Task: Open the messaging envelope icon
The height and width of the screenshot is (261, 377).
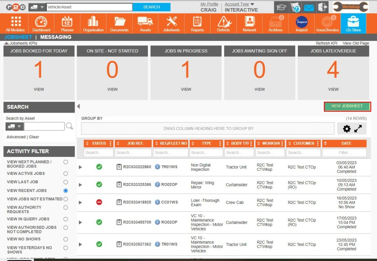Action: coord(309,7)
